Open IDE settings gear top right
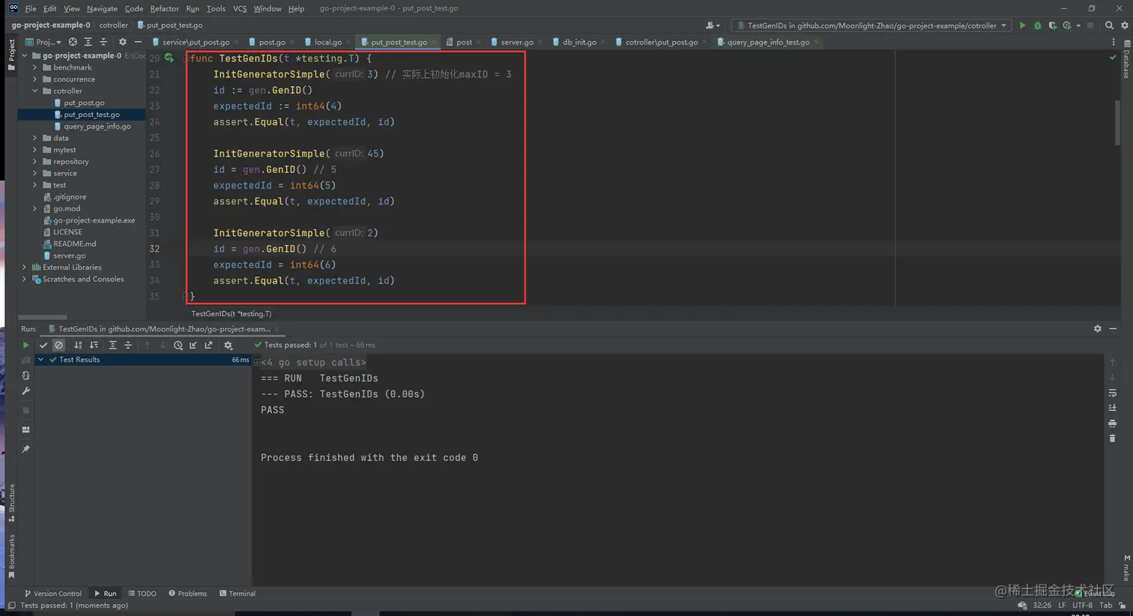Viewport: 1133px width, 616px height. point(1125,25)
